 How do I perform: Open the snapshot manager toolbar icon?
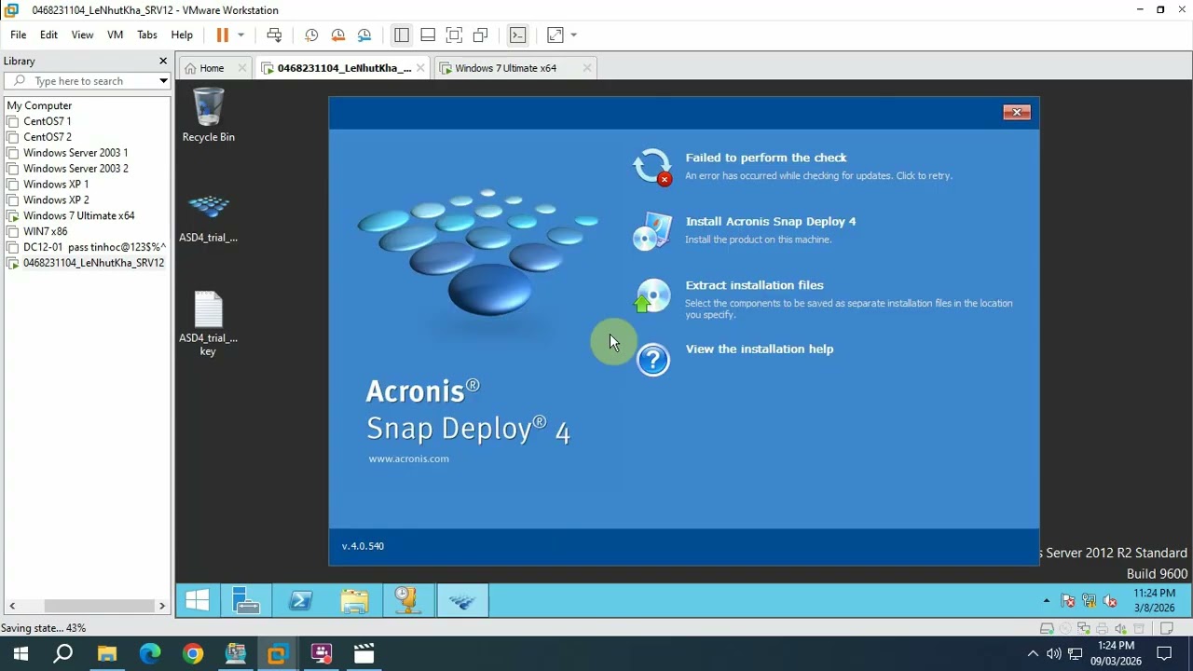point(364,34)
